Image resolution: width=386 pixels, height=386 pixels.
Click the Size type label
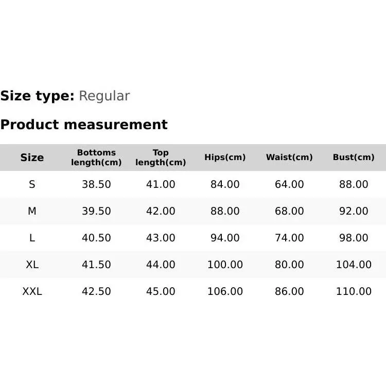[x=38, y=96]
